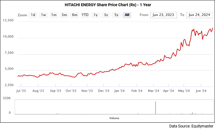215x130 pixels.
Task: Click the Dec '23 axis label
Action: pos(104,91)
